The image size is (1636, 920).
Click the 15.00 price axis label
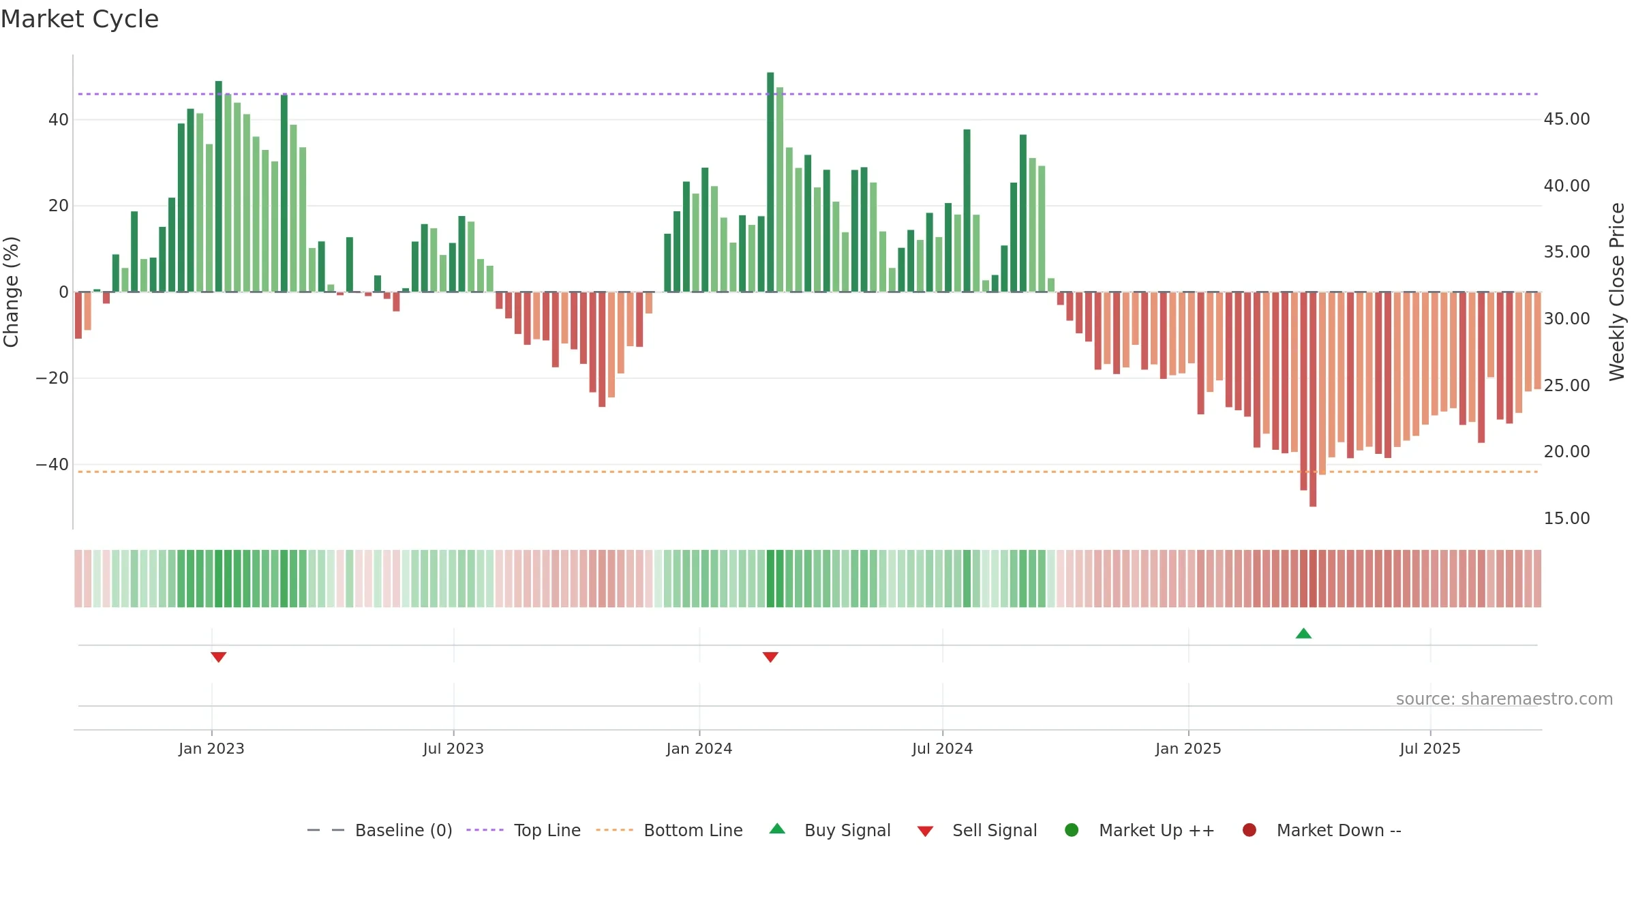click(x=1566, y=519)
